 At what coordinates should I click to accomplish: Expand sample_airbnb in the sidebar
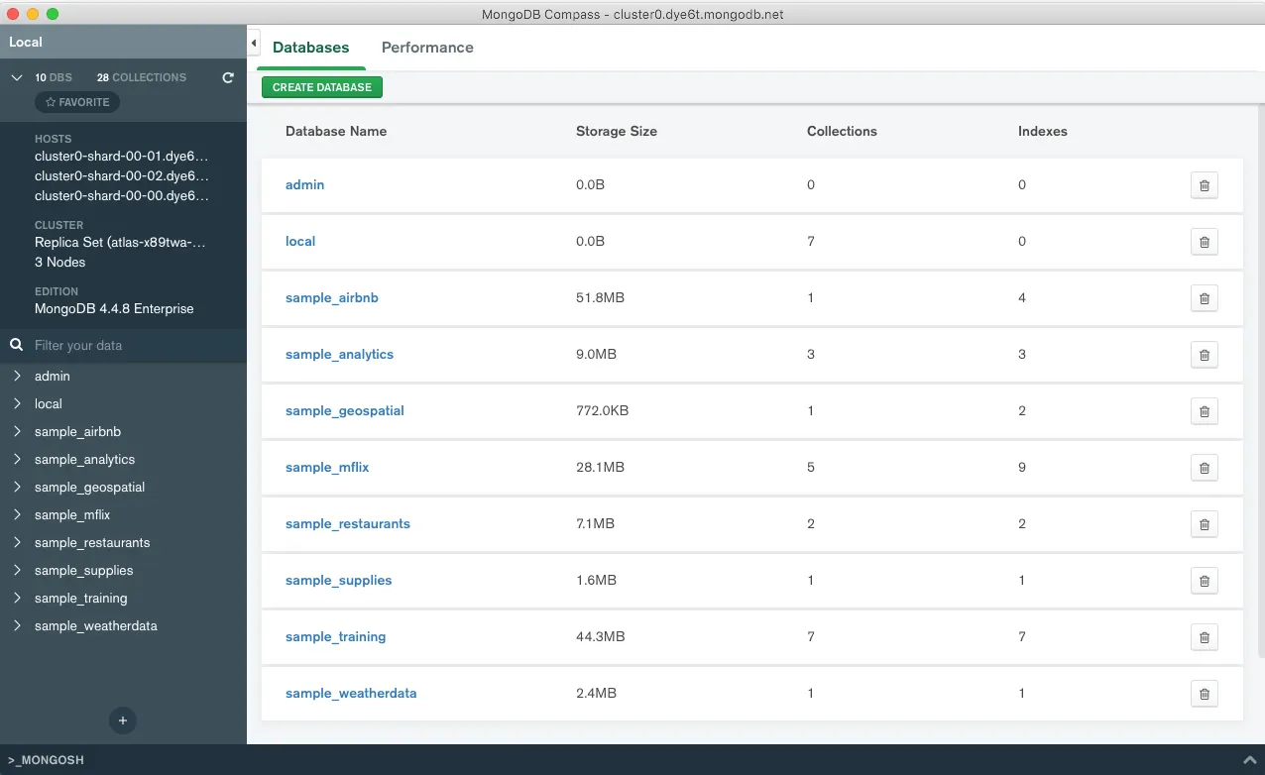pyautogui.click(x=17, y=431)
